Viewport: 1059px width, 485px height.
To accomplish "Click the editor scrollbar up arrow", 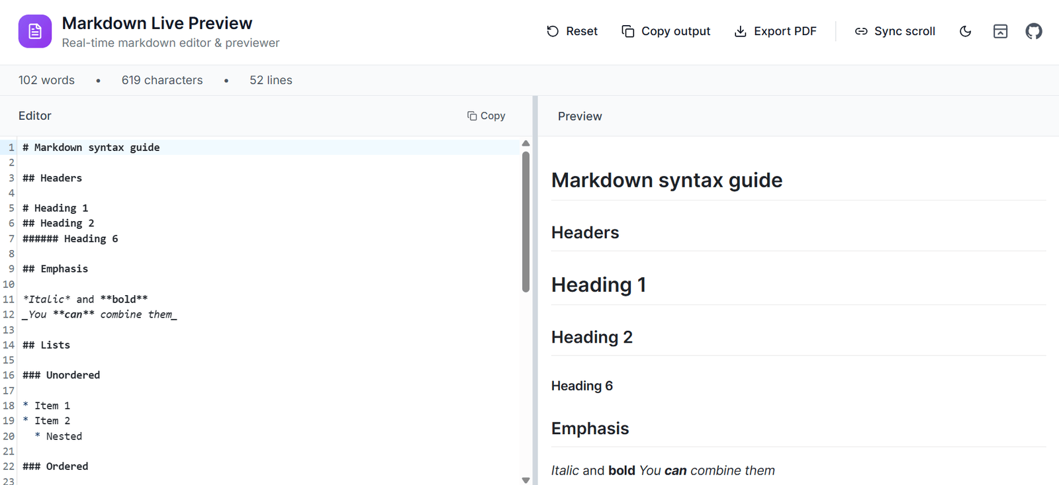I will click(526, 143).
